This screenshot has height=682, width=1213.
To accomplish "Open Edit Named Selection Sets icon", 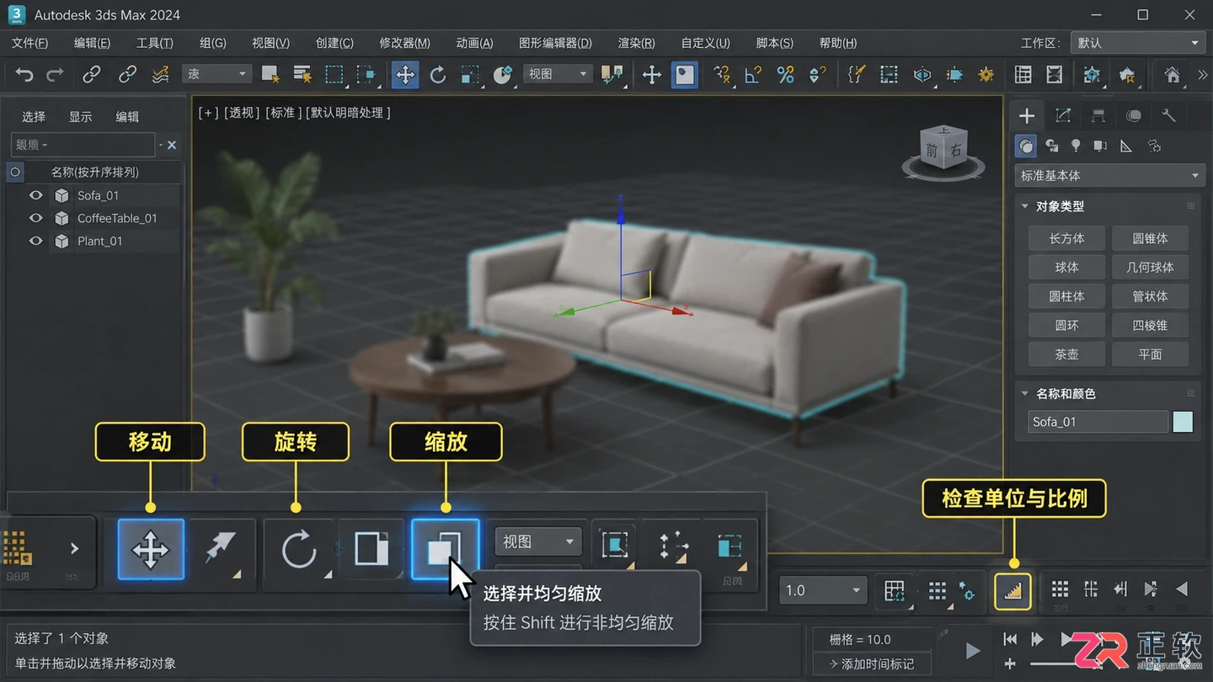I will 856,75.
